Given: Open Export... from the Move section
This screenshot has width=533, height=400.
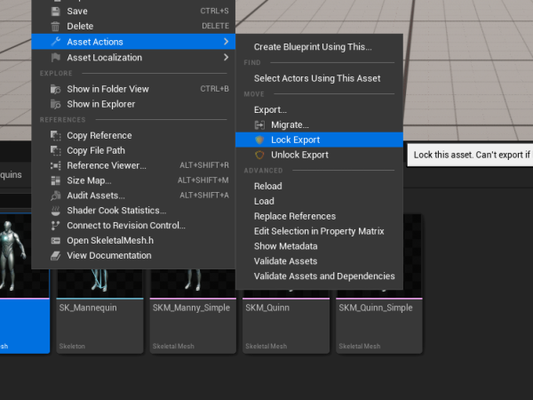Looking at the screenshot, I should click(x=270, y=109).
